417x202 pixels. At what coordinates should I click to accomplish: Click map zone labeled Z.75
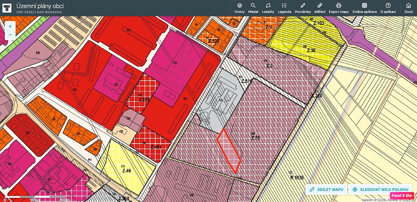(255, 138)
